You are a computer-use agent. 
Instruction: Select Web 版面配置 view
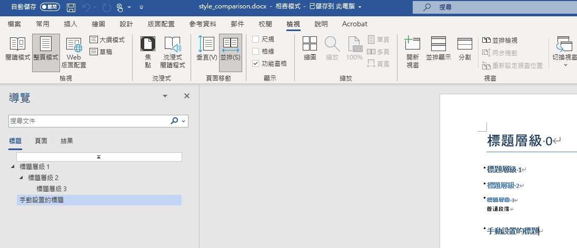click(74, 53)
